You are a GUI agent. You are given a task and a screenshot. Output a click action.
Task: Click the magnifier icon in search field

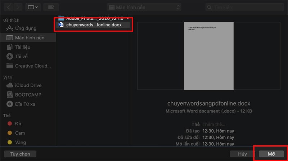click(209, 7)
